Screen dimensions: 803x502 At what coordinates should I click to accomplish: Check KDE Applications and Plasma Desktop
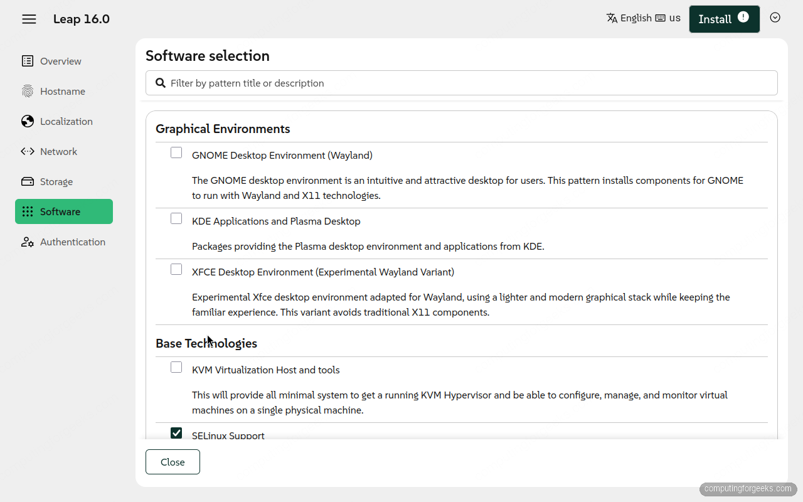[x=176, y=218]
